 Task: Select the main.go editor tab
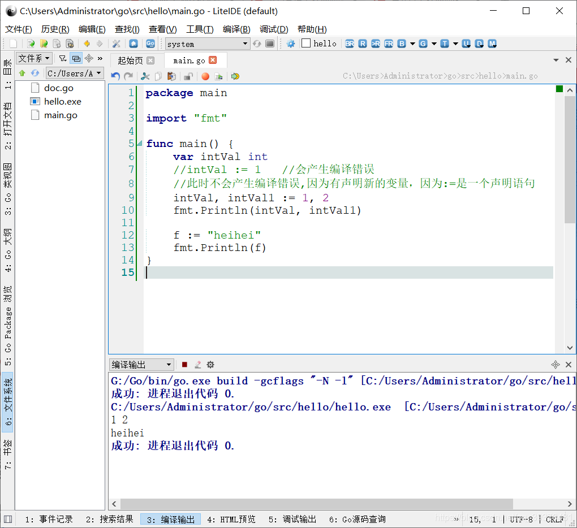click(x=189, y=60)
